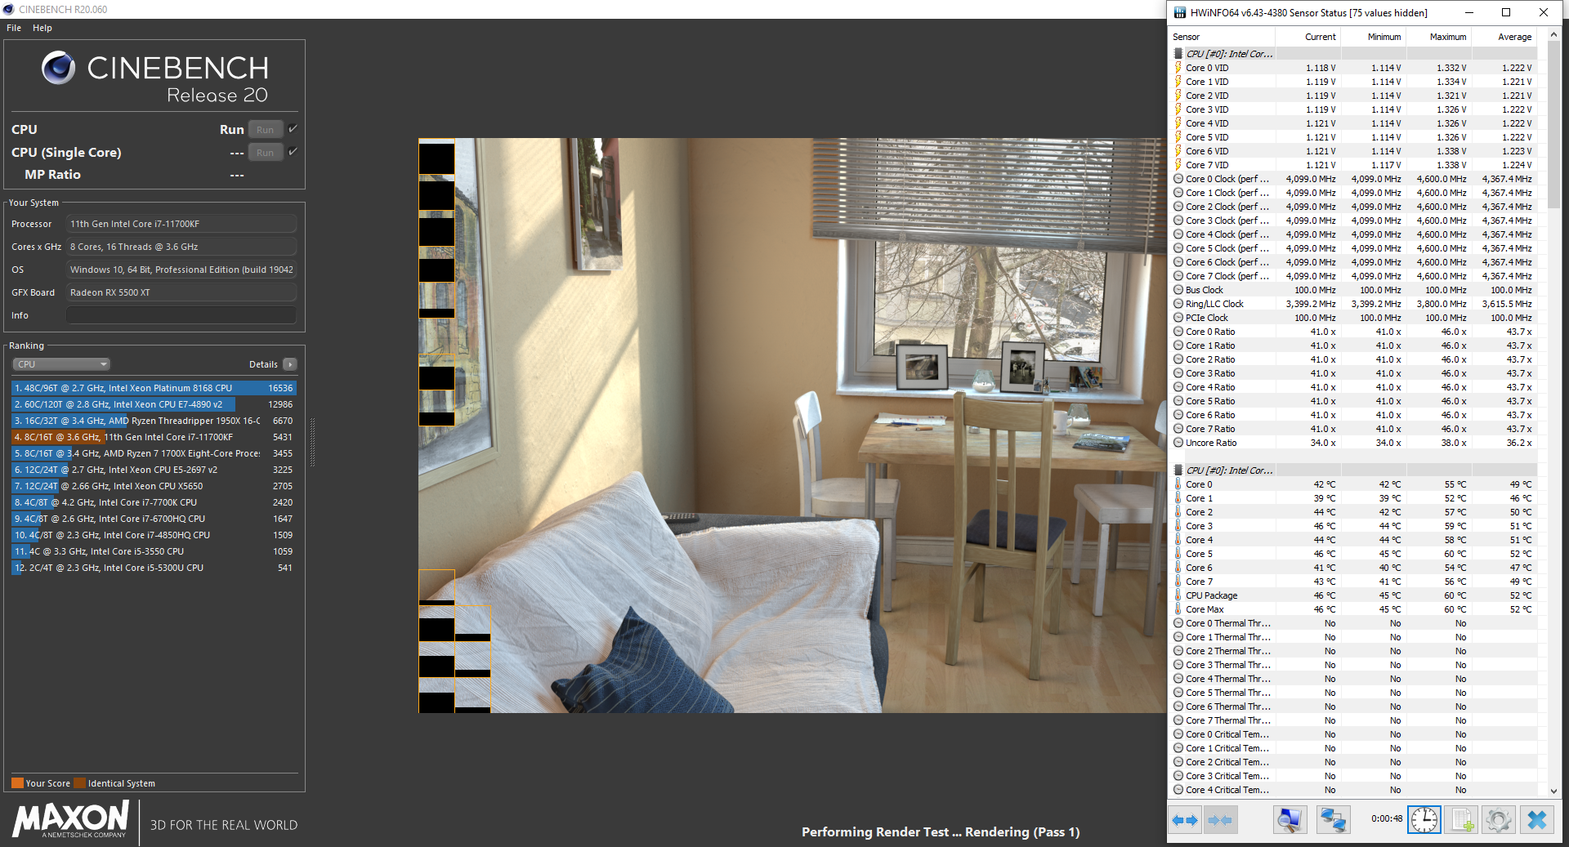Click clock icon beside Bus Clock row

click(1178, 290)
